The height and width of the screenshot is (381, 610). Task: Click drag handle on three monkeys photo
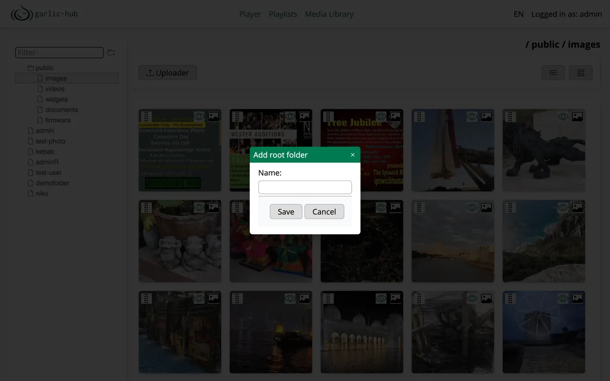pyautogui.click(x=146, y=207)
